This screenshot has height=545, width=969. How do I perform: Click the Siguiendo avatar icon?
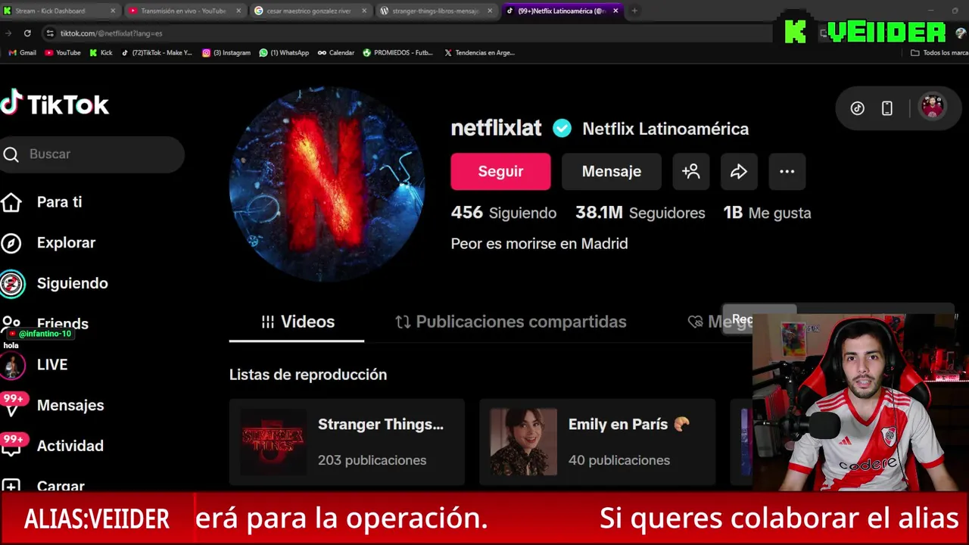[11, 283]
